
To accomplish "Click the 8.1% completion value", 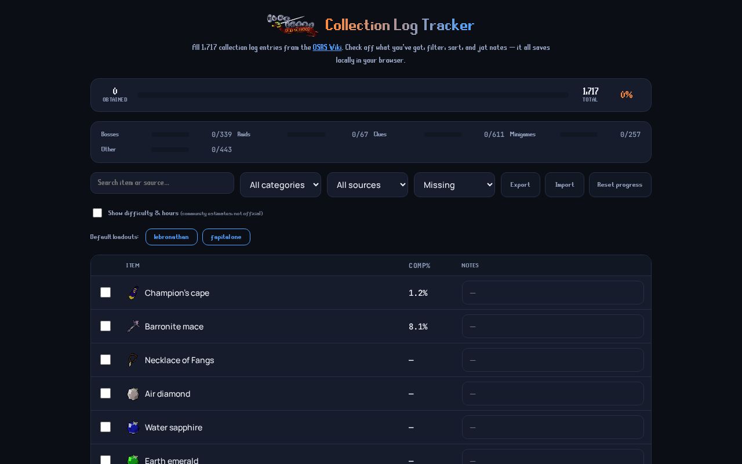I will pos(418,327).
